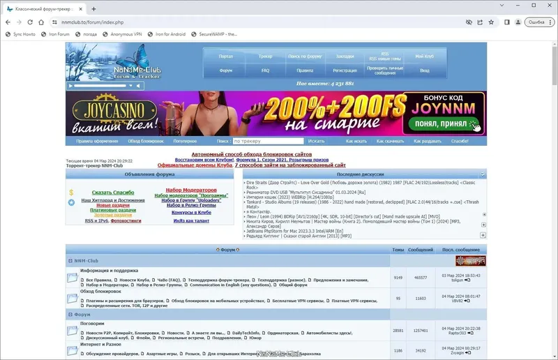Open Сказать Спасибо link
The width and height of the screenshot is (558, 360).
coord(113,193)
